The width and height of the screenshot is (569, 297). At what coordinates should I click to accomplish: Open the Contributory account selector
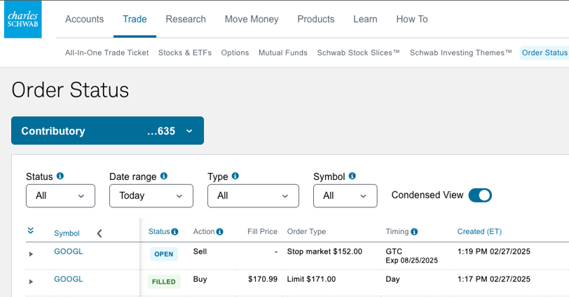click(x=107, y=131)
